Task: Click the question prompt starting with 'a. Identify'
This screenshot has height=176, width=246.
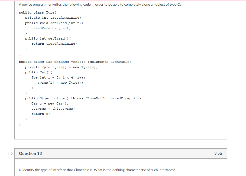Action: click(96, 170)
